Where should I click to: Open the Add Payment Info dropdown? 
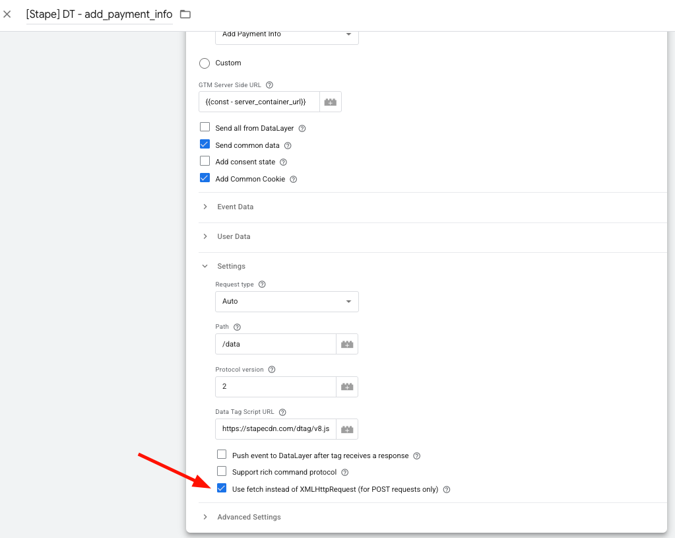[x=287, y=34]
